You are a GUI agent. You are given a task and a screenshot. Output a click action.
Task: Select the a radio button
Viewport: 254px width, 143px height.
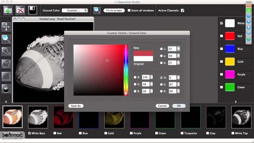pyautogui.click(x=161, y=56)
